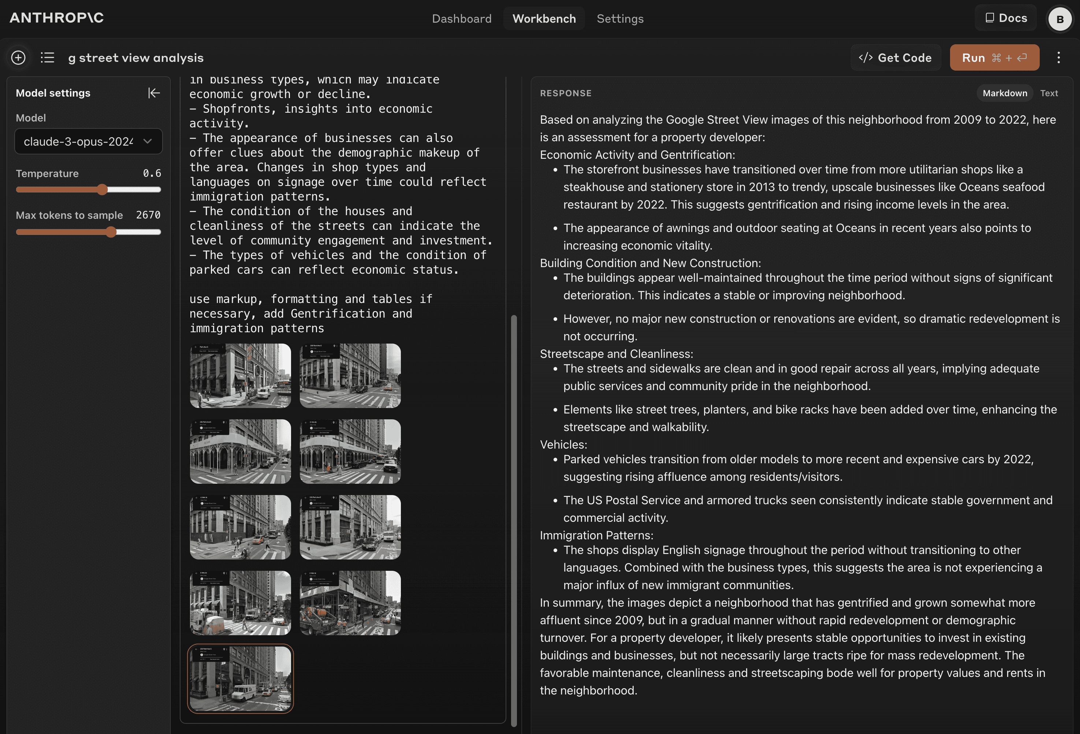Adjust the Temperature slider handle
This screenshot has height=734, width=1080.
(x=103, y=190)
